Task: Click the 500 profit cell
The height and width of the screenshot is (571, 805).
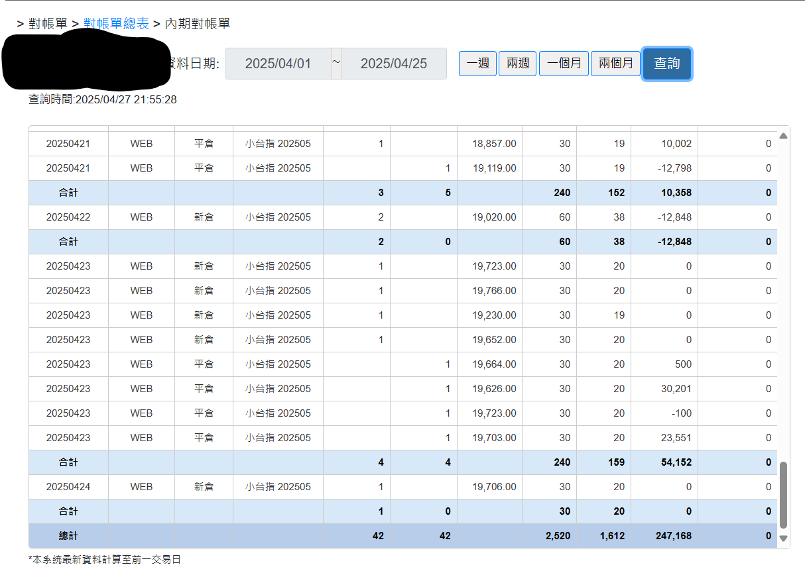Action: [664, 364]
